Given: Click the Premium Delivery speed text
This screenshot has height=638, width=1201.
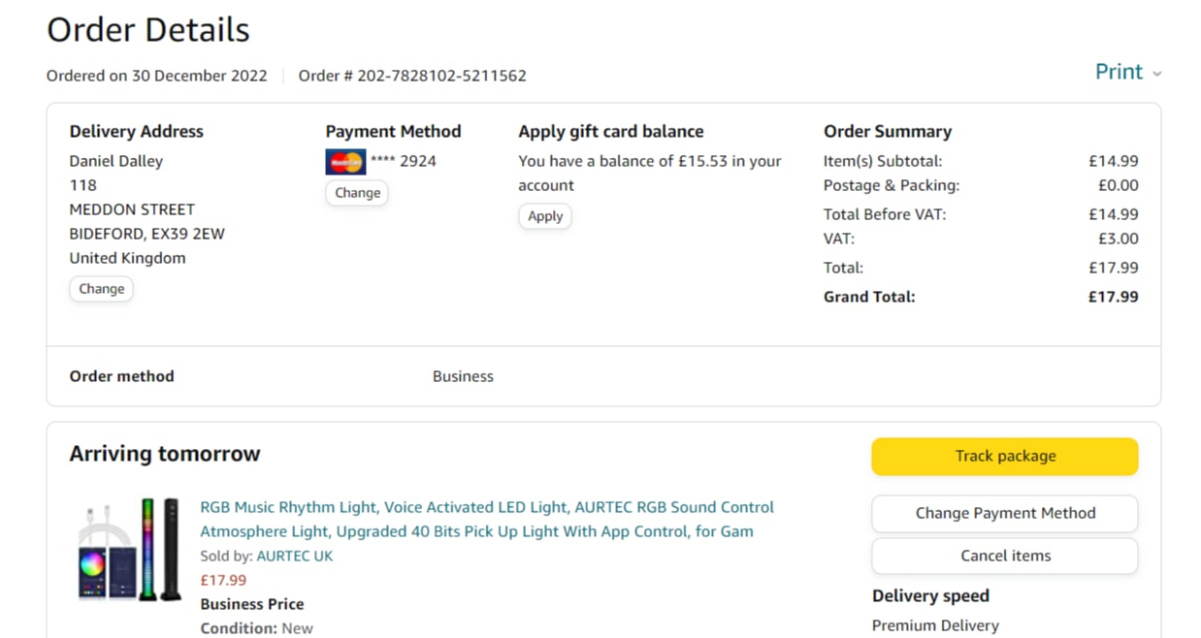Looking at the screenshot, I should pyautogui.click(x=934, y=625).
